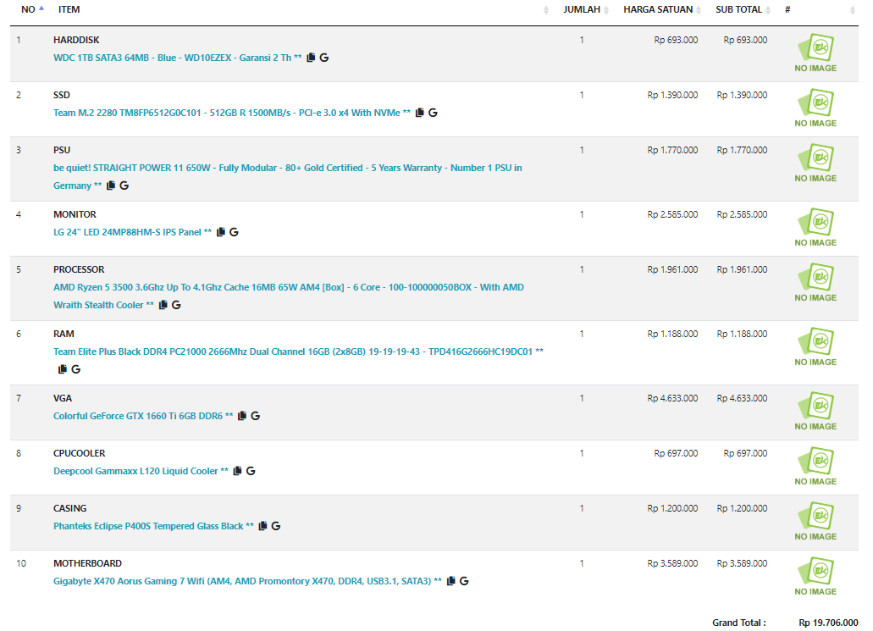The width and height of the screenshot is (873, 631).
Task: Select the MONITOR category label
Action: tap(75, 214)
